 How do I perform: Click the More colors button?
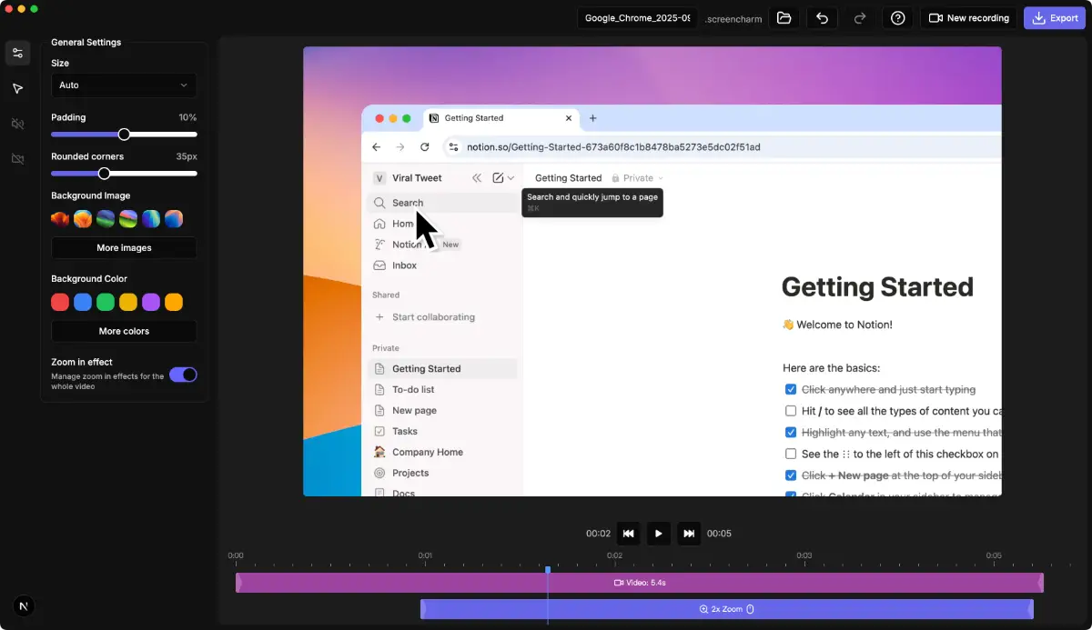tap(124, 332)
